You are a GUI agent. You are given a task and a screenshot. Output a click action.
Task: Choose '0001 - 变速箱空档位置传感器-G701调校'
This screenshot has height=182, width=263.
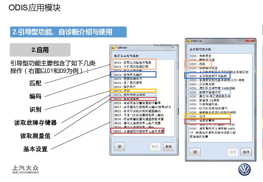coord(217,80)
